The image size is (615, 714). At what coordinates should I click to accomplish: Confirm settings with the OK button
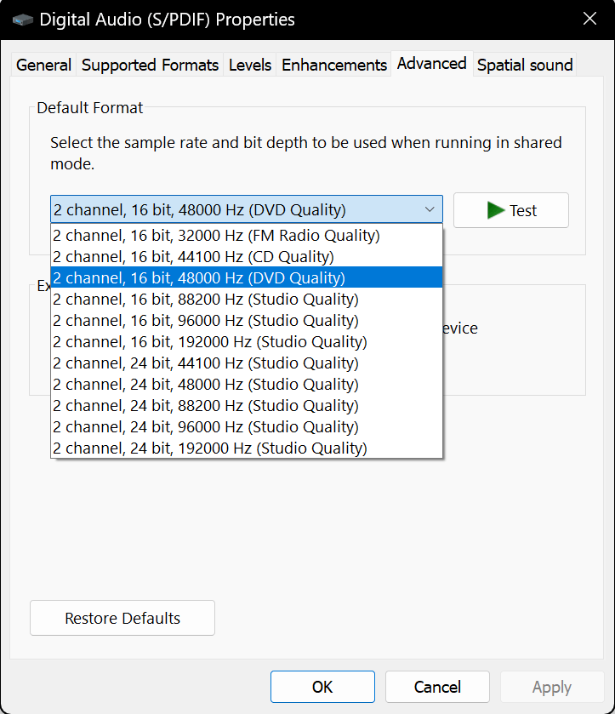click(x=322, y=687)
